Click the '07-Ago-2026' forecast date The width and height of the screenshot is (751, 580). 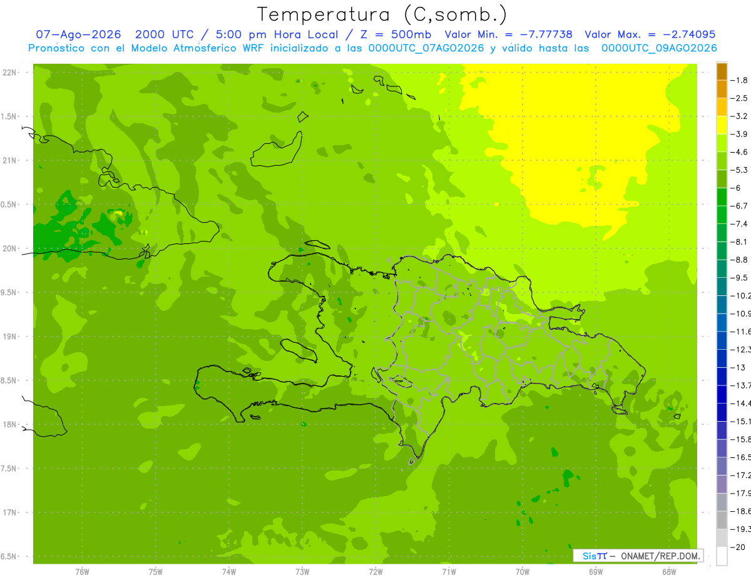click(x=78, y=34)
